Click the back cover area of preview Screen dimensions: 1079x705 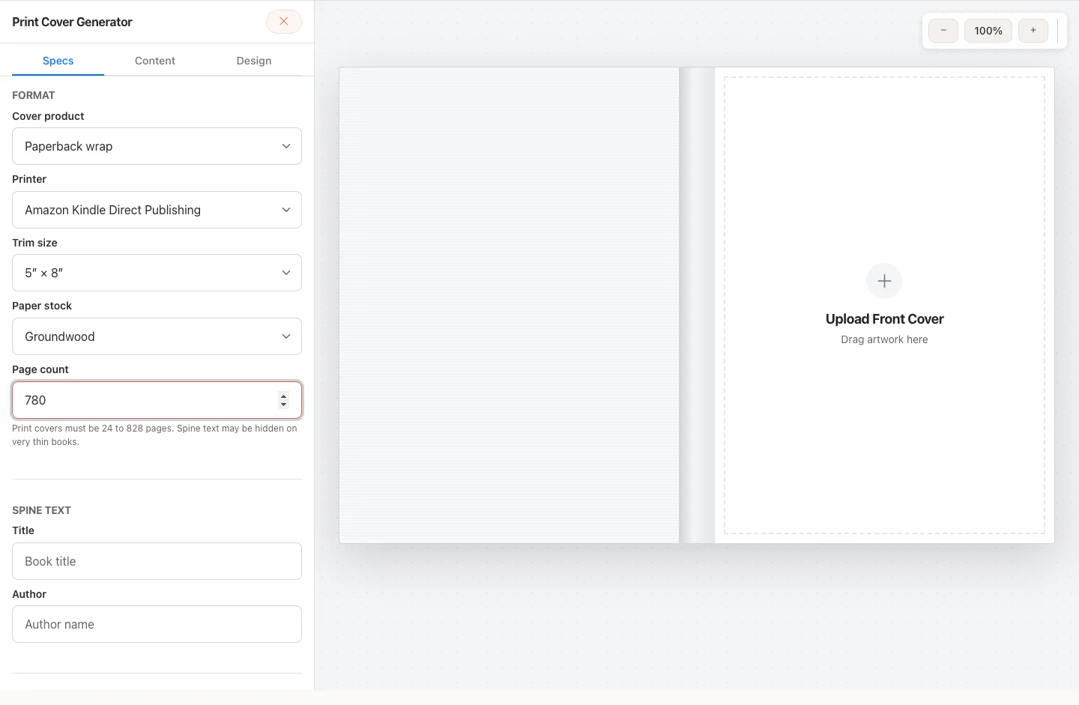509,305
